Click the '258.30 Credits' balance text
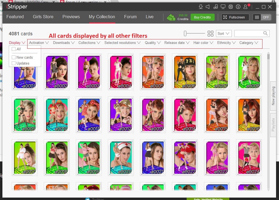The image size is (279, 200). tap(183, 17)
